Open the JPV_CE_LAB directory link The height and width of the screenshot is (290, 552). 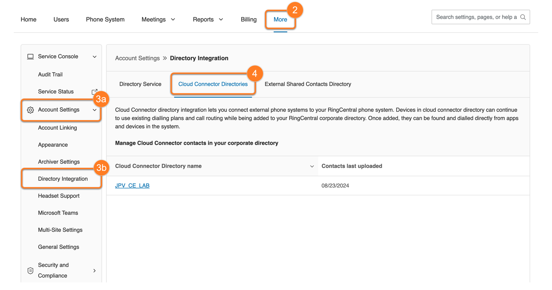tap(132, 186)
